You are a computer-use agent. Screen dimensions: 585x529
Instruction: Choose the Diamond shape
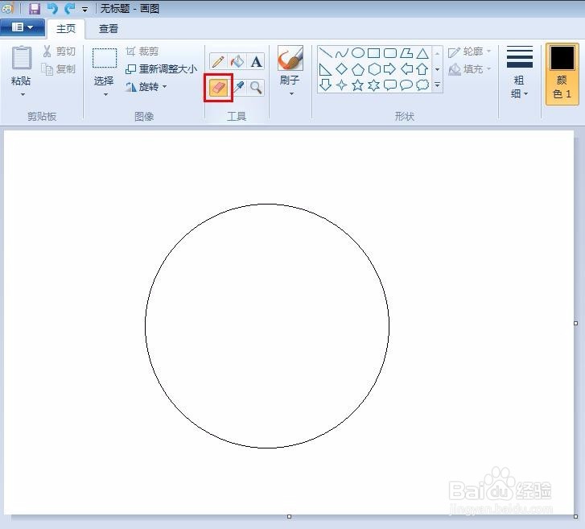coord(342,69)
